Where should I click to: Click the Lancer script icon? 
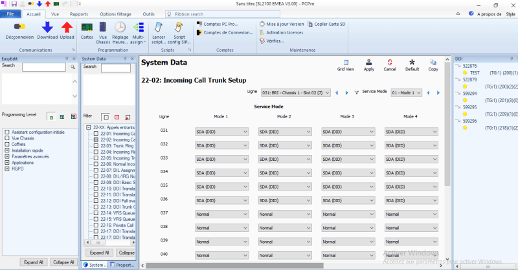[x=159, y=27]
